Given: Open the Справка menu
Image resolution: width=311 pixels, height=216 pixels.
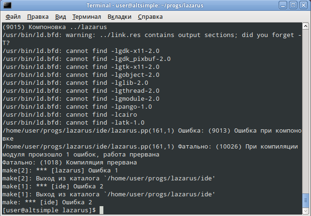Looking at the screenshot, I should coord(150,16).
